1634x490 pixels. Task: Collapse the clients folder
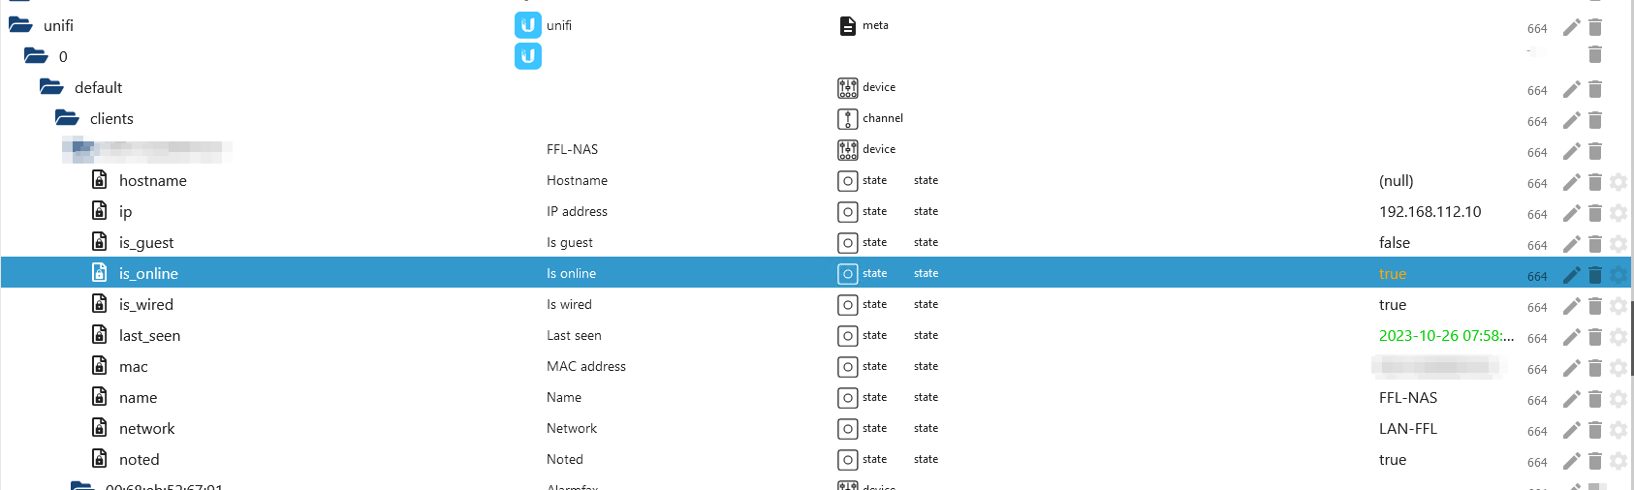point(67,118)
